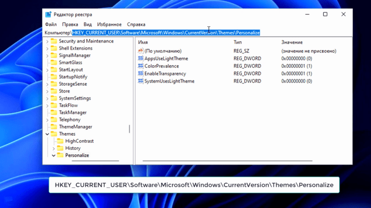Select the SystemUsesLightTheme value name
371x208 pixels.
(169, 81)
